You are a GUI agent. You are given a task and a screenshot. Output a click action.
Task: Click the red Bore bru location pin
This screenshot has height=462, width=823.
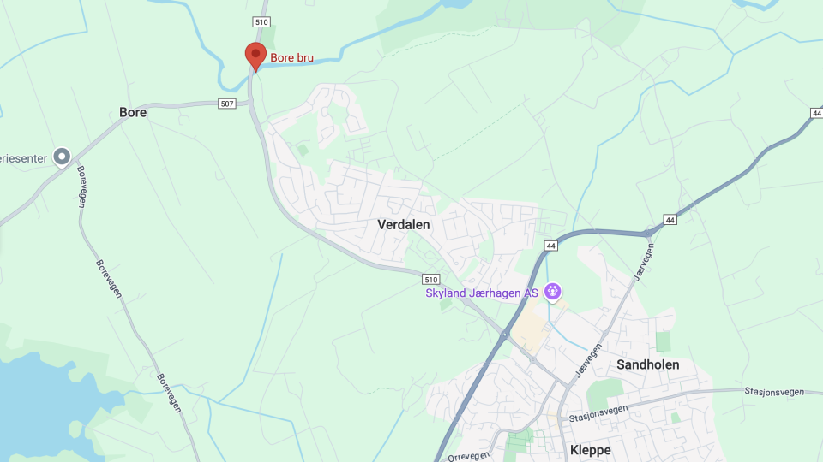point(255,56)
